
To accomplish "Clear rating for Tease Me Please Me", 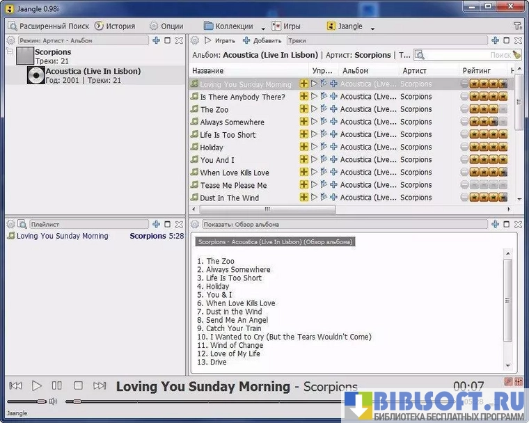I will click(x=464, y=185).
